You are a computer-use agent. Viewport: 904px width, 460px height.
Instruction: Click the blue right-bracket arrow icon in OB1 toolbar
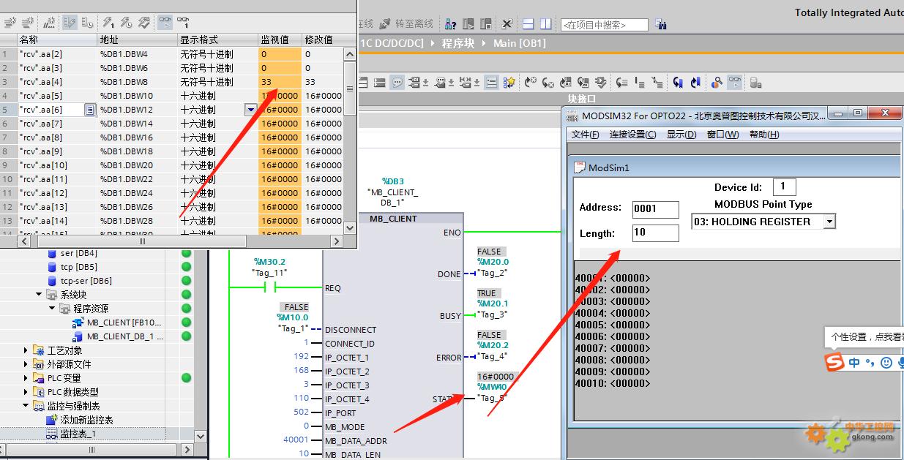point(695,82)
